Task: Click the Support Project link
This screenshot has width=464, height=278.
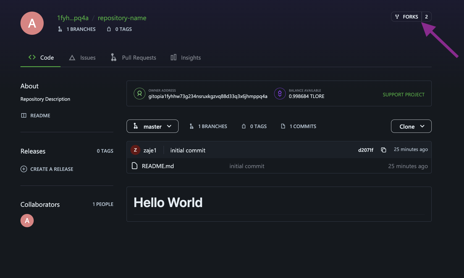Action: [x=403, y=95]
